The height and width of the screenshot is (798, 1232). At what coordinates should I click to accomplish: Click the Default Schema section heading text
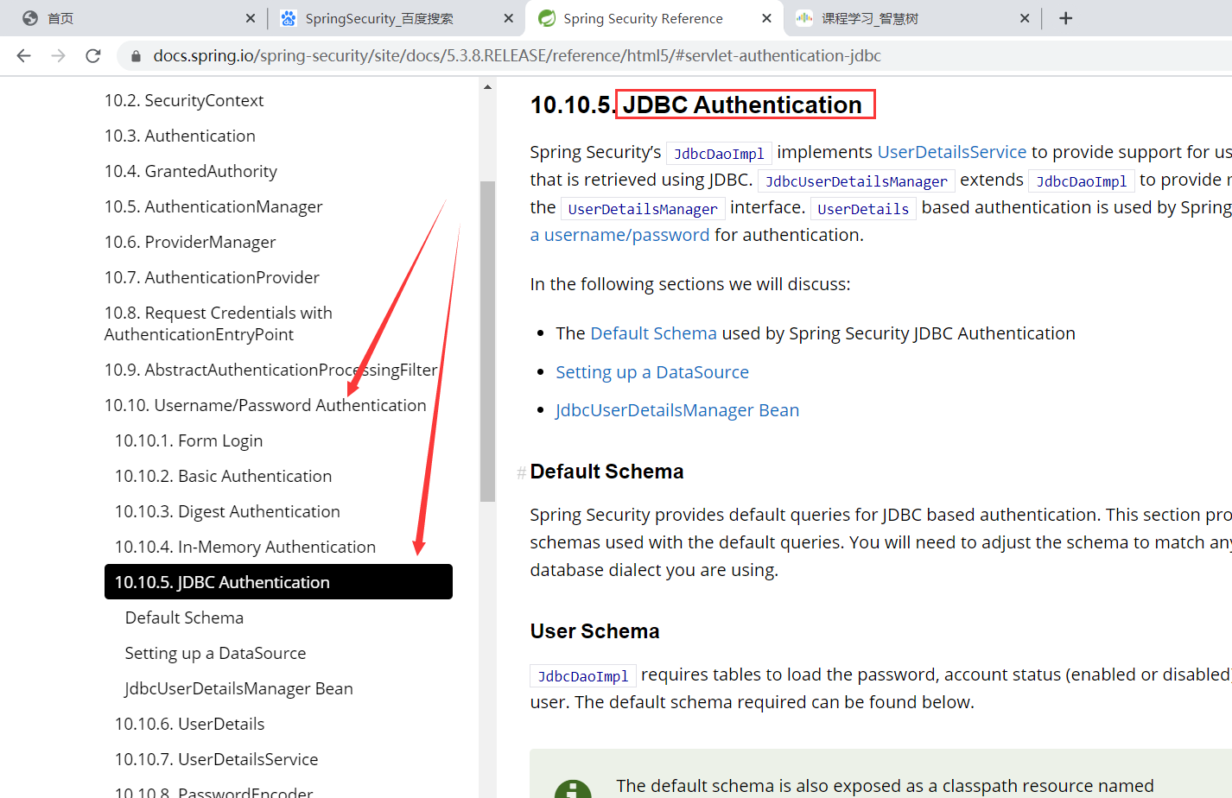tap(606, 472)
